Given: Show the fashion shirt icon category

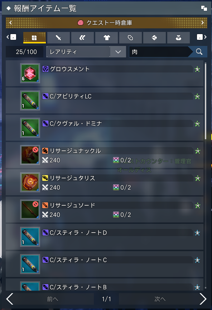Looking at the screenshot, I should click(x=107, y=38).
